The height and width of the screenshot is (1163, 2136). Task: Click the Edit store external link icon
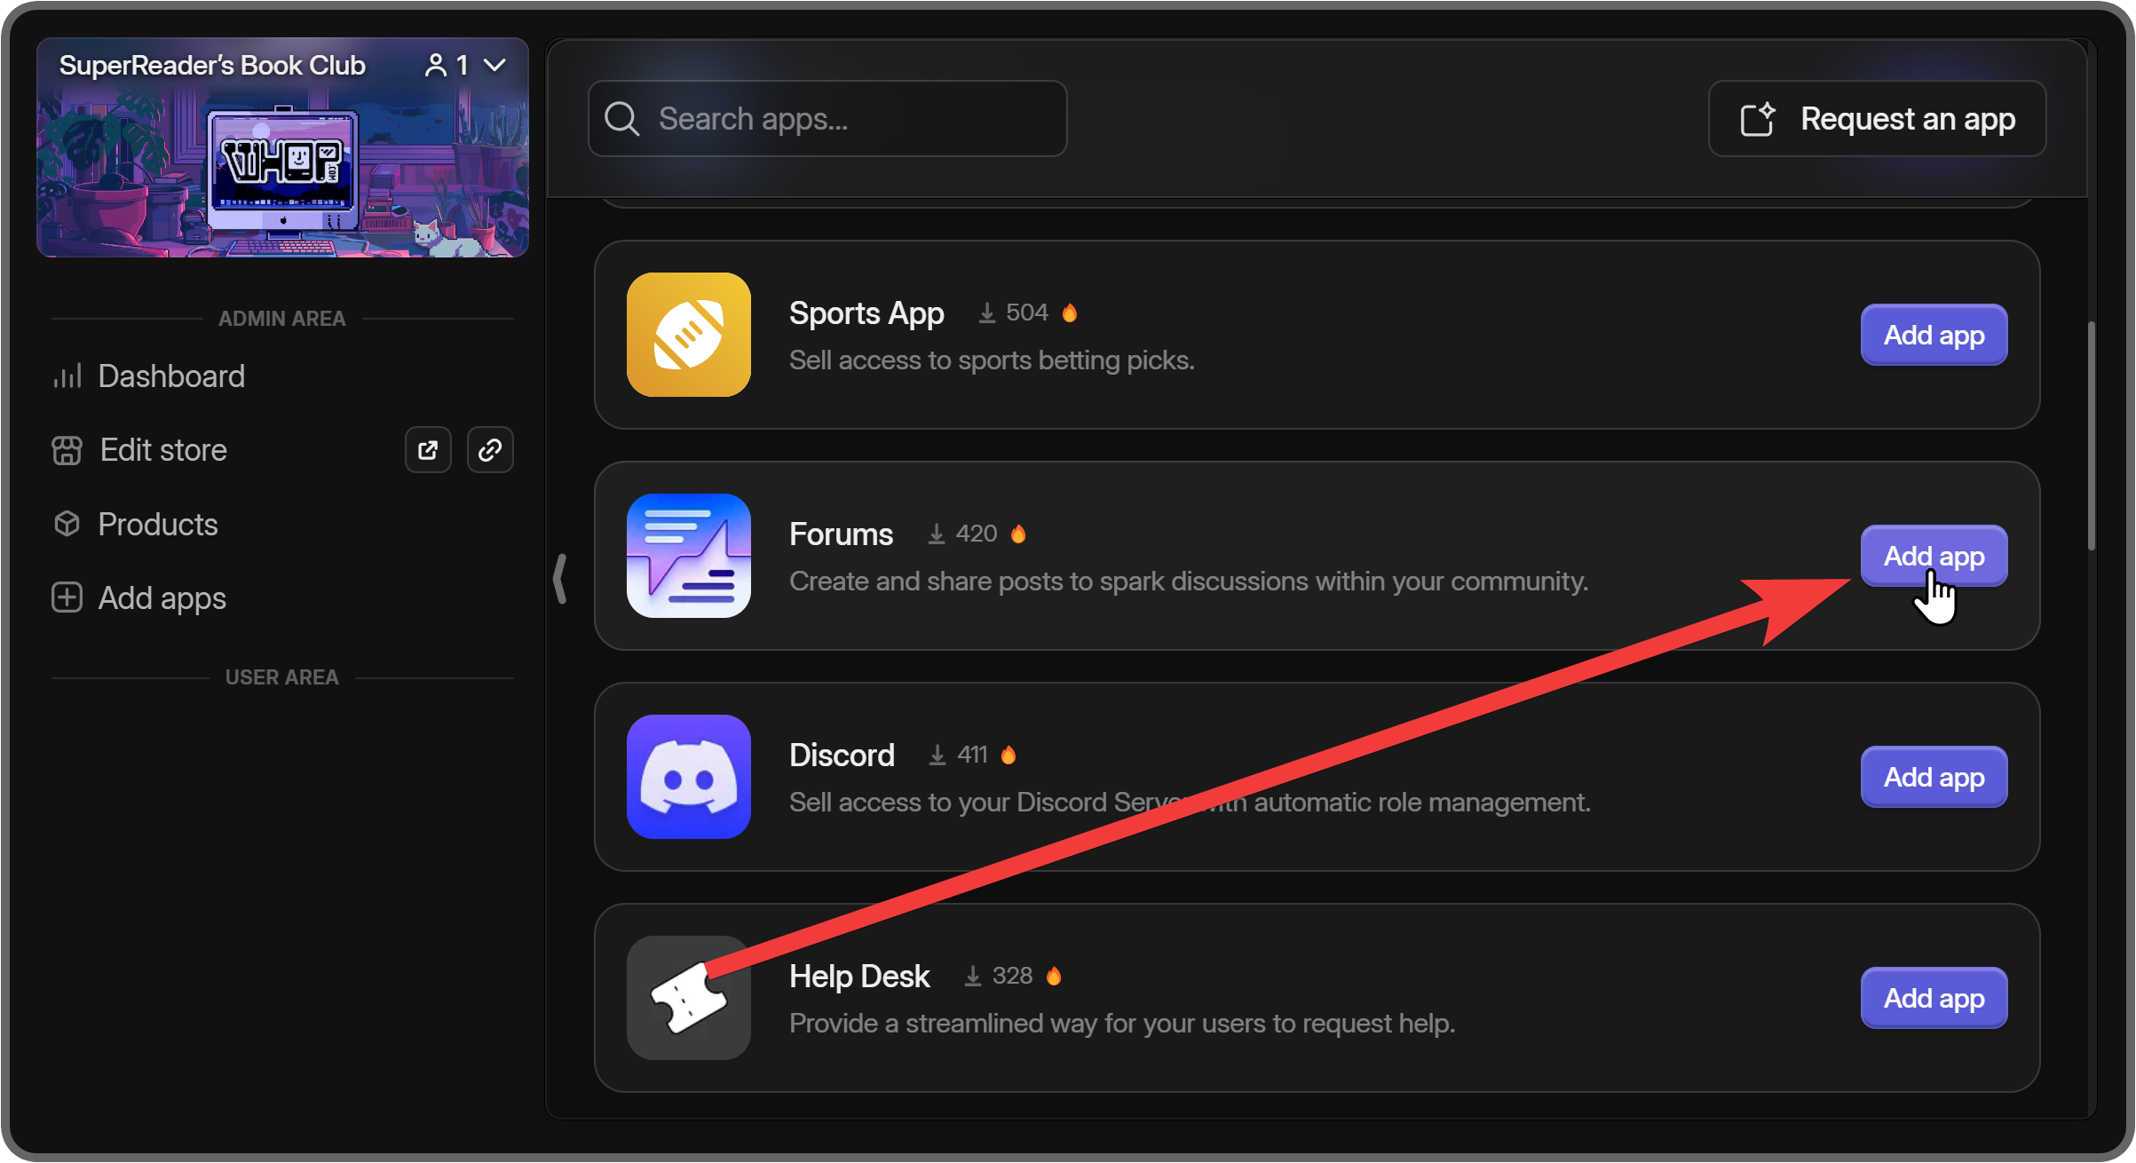click(428, 450)
